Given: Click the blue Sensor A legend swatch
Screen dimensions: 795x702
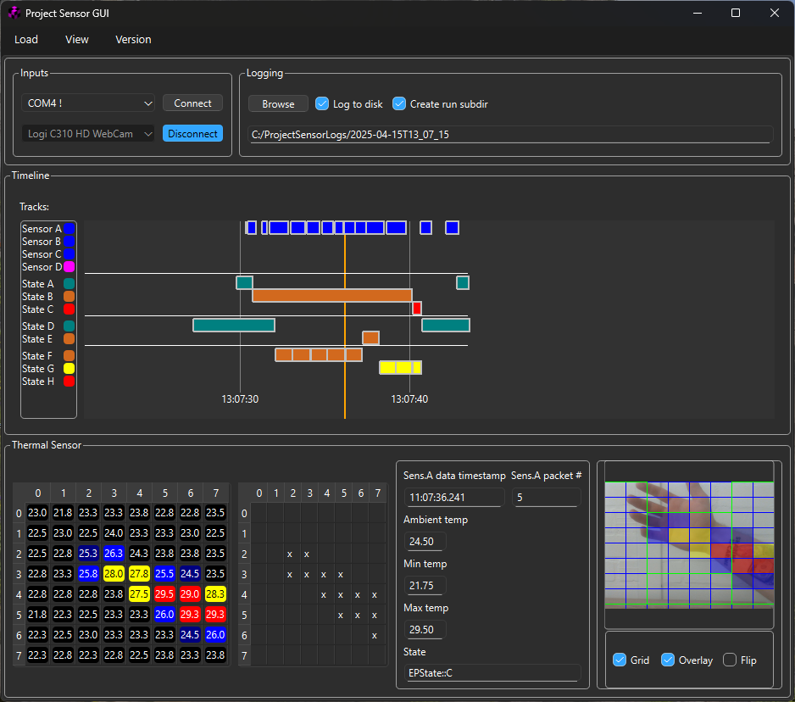Looking at the screenshot, I should pyautogui.click(x=69, y=228).
